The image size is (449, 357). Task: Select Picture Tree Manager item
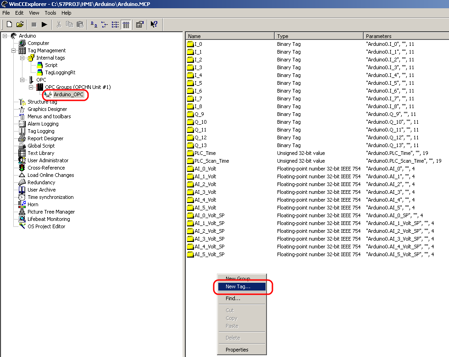tap(51, 212)
